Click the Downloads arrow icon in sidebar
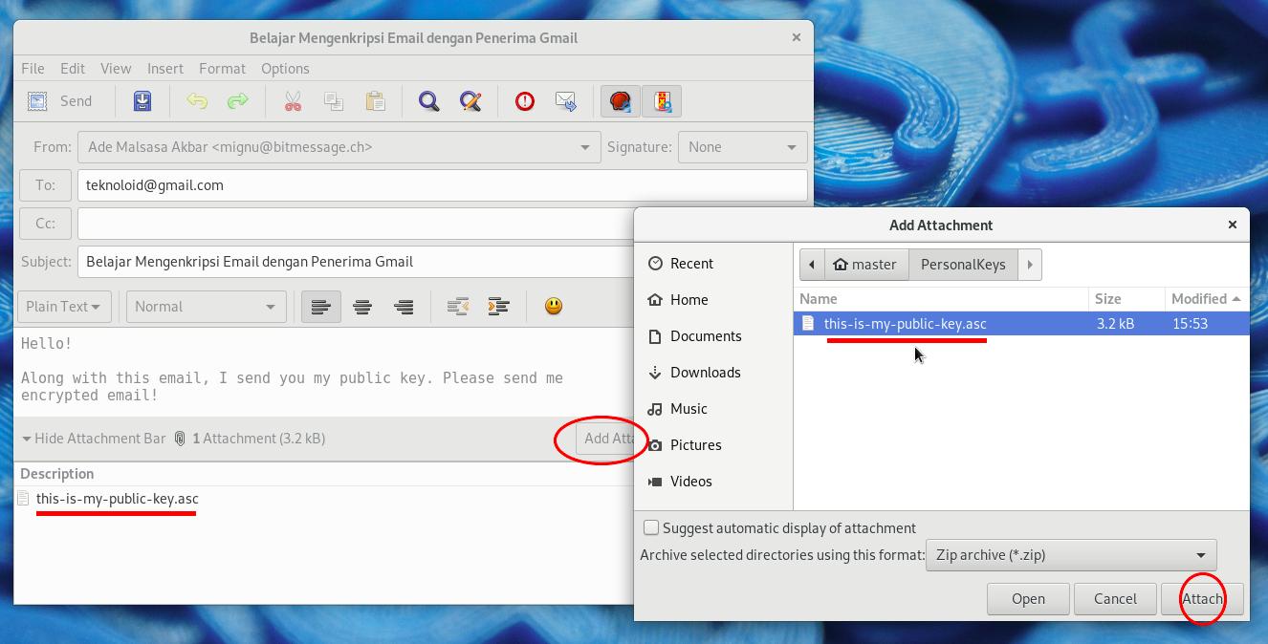1268x644 pixels. click(655, 373)
